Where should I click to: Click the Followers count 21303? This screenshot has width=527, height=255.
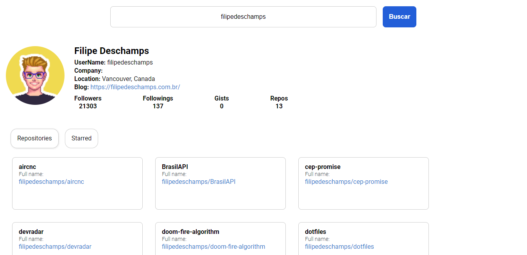coord(88,106)
